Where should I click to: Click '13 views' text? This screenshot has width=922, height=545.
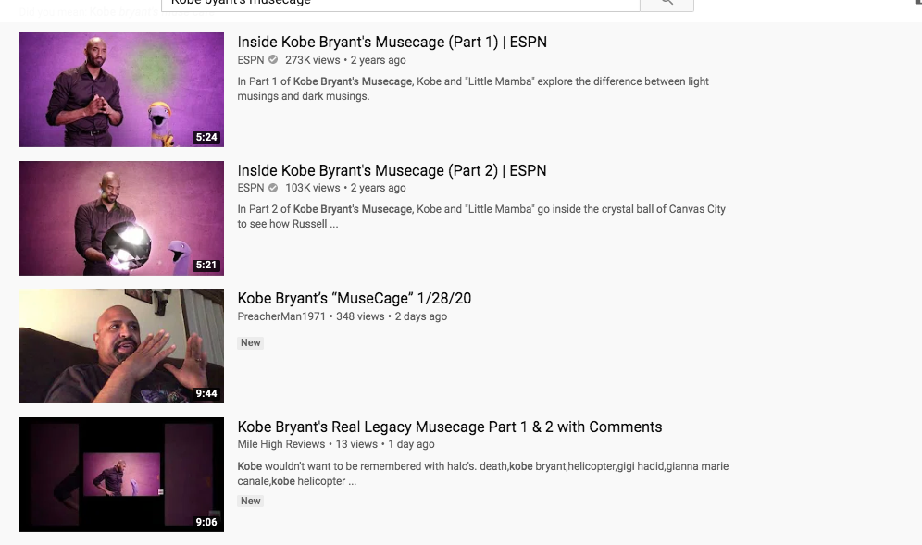coord(356,444)
